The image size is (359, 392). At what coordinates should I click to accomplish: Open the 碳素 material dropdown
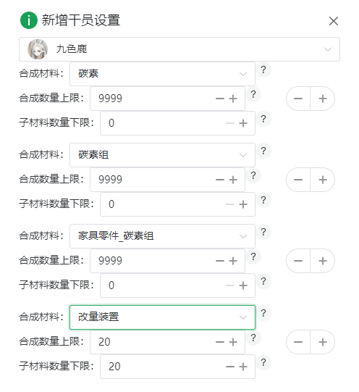click(x=163, y=74)
